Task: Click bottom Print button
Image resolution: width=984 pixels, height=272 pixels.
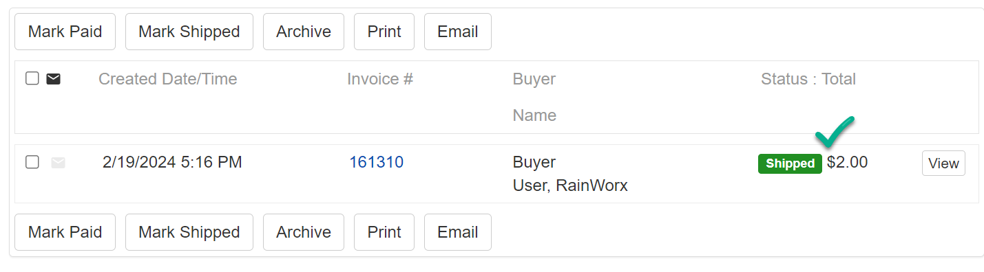Action: pos(384,232)
